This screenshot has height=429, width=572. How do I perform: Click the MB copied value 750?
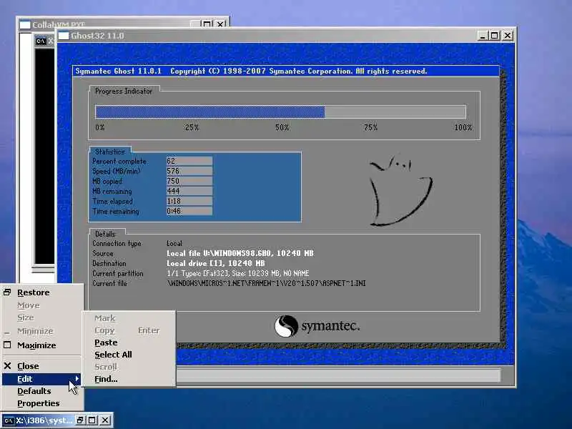pyautogui.click(x=189, y=181)
